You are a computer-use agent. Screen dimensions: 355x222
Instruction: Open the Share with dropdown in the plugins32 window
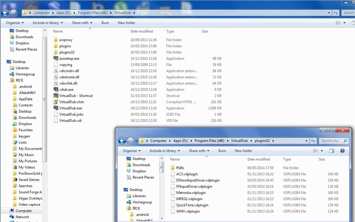coord(199,151)
